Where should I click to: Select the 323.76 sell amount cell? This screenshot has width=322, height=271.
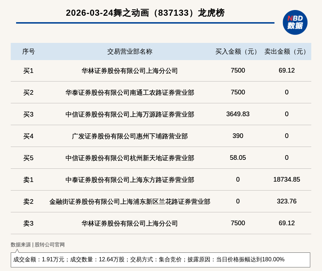287,201
